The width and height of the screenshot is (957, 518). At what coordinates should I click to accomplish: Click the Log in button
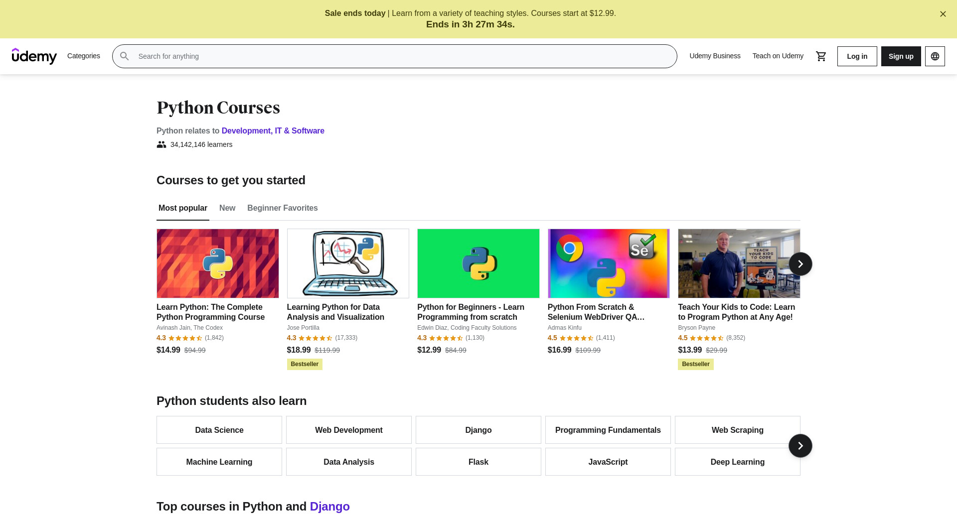coord(857,56)
